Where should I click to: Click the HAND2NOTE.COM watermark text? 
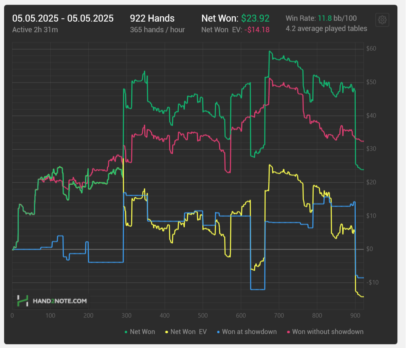(x=60, y=301)
